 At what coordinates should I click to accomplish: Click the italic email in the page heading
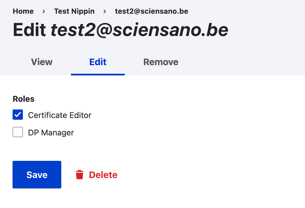click(139, 29)
